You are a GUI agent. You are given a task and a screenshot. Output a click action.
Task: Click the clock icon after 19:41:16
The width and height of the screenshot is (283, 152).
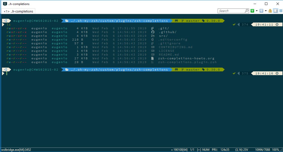coord(277,73)
